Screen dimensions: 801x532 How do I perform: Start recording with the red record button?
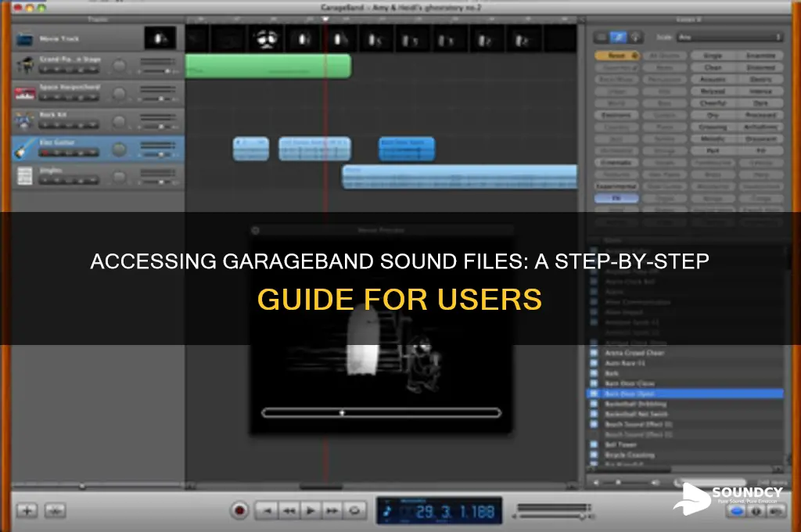239,510
